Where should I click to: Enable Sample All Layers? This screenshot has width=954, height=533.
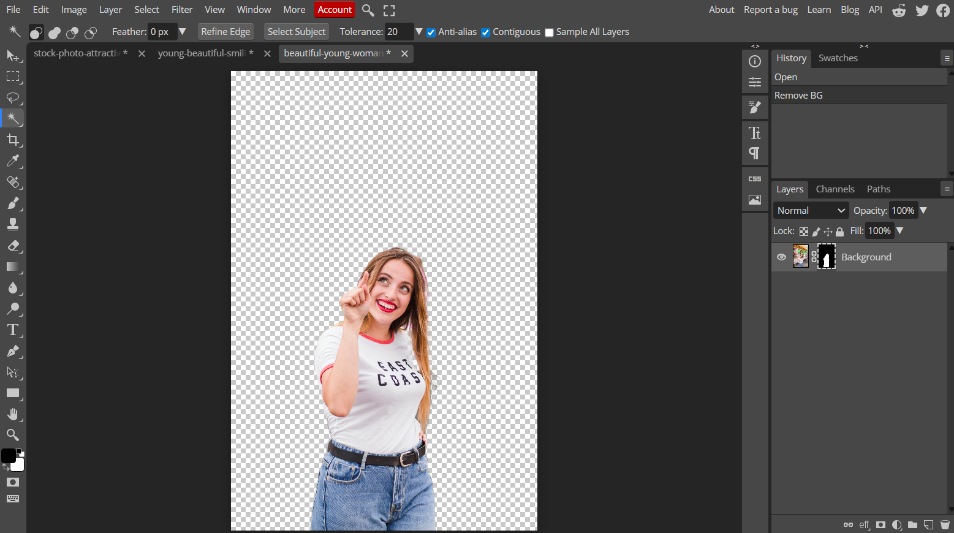(549, 32)
